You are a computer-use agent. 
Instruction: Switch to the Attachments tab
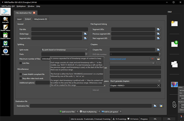[41, 19]
